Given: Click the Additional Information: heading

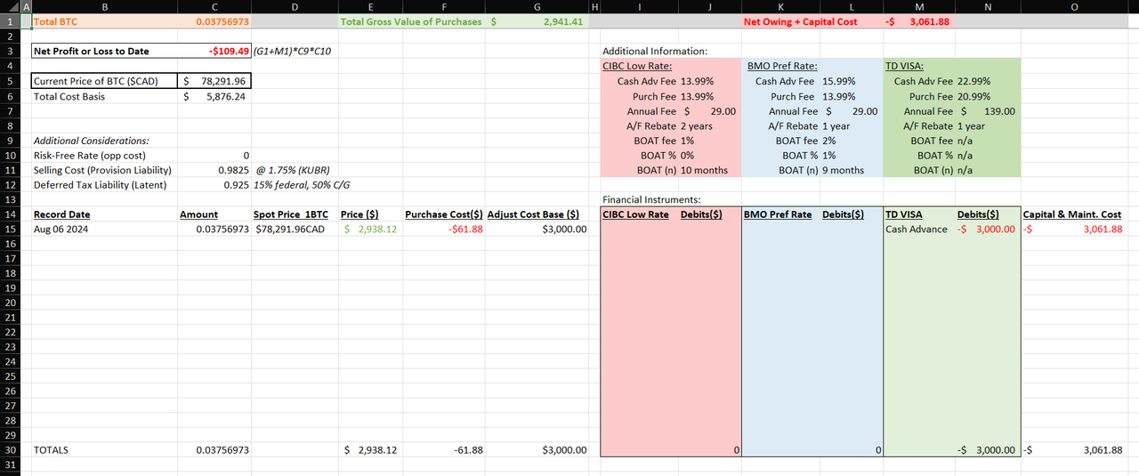Looking at the screenshot, I should 655,52.
